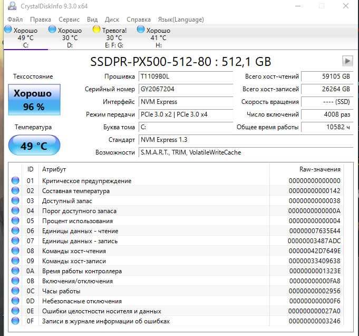359x336 pixels.
Task: Open the Вид menu
Action: (92, 20)
